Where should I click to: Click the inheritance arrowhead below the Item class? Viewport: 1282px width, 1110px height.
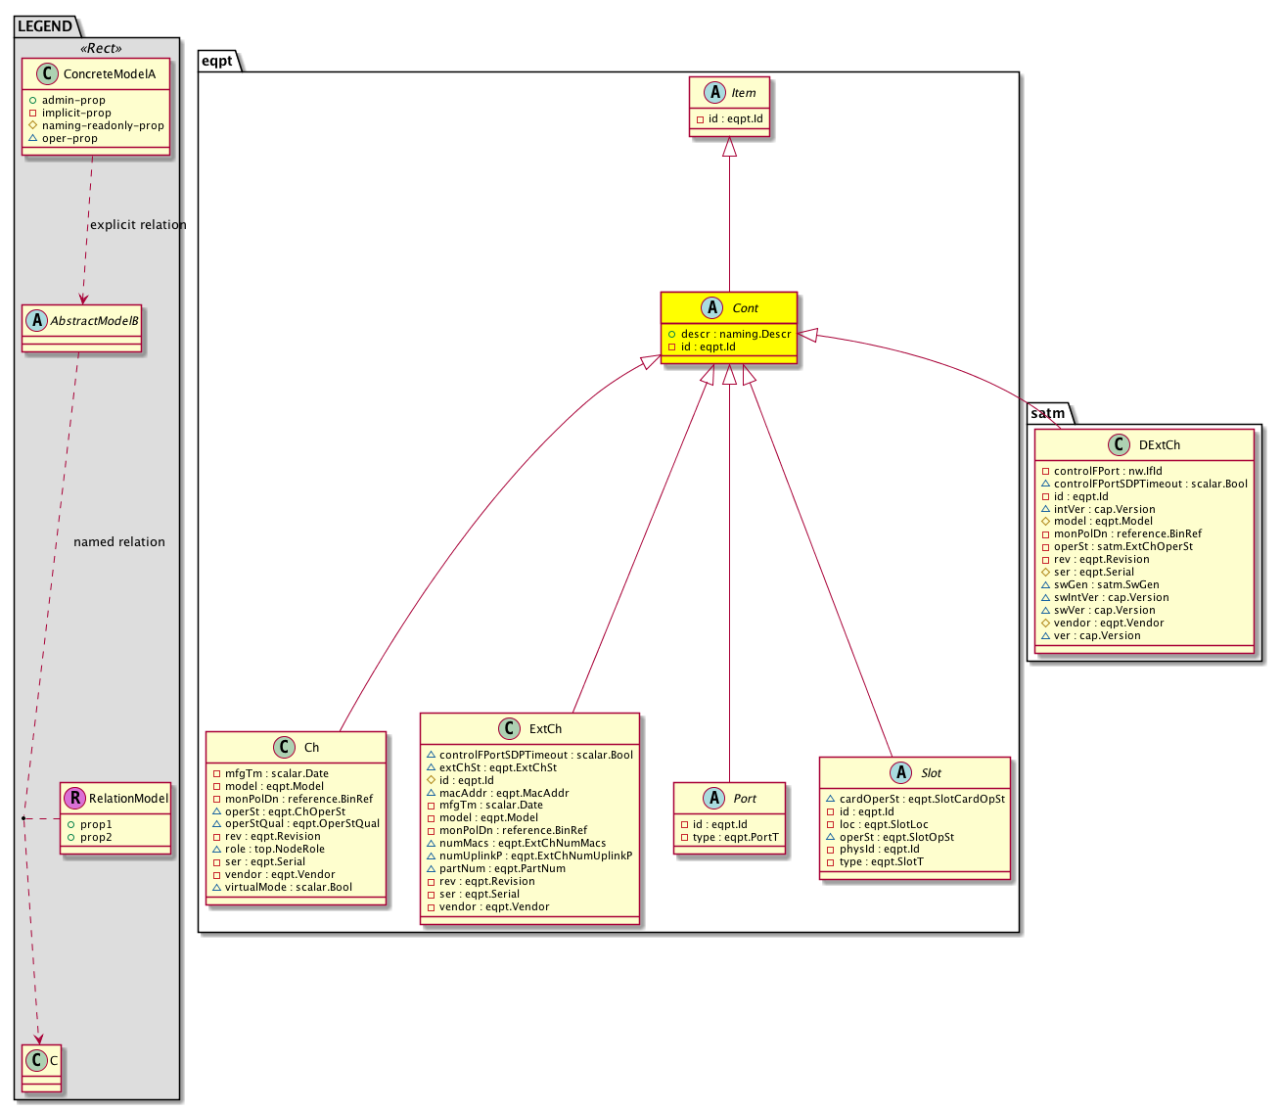(729, 148)
